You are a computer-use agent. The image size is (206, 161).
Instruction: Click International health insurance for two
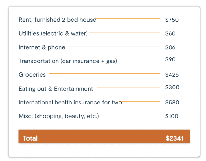point(70,103)
